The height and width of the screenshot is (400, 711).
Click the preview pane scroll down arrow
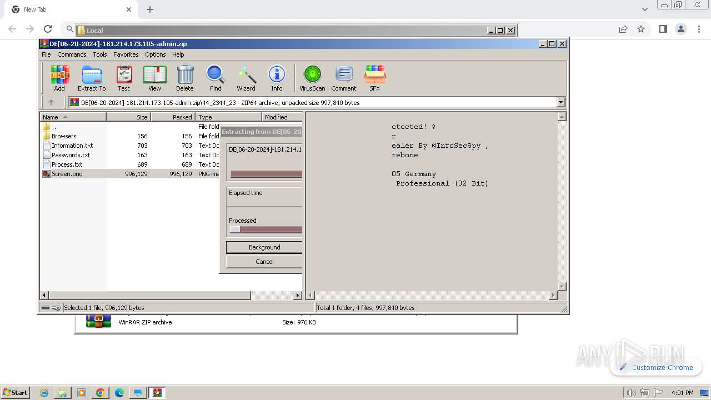[562, 287]
